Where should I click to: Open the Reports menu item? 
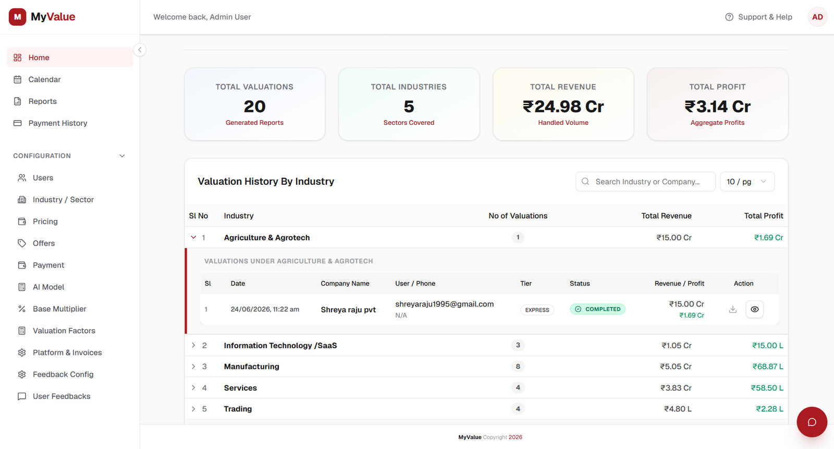[70, 101]
